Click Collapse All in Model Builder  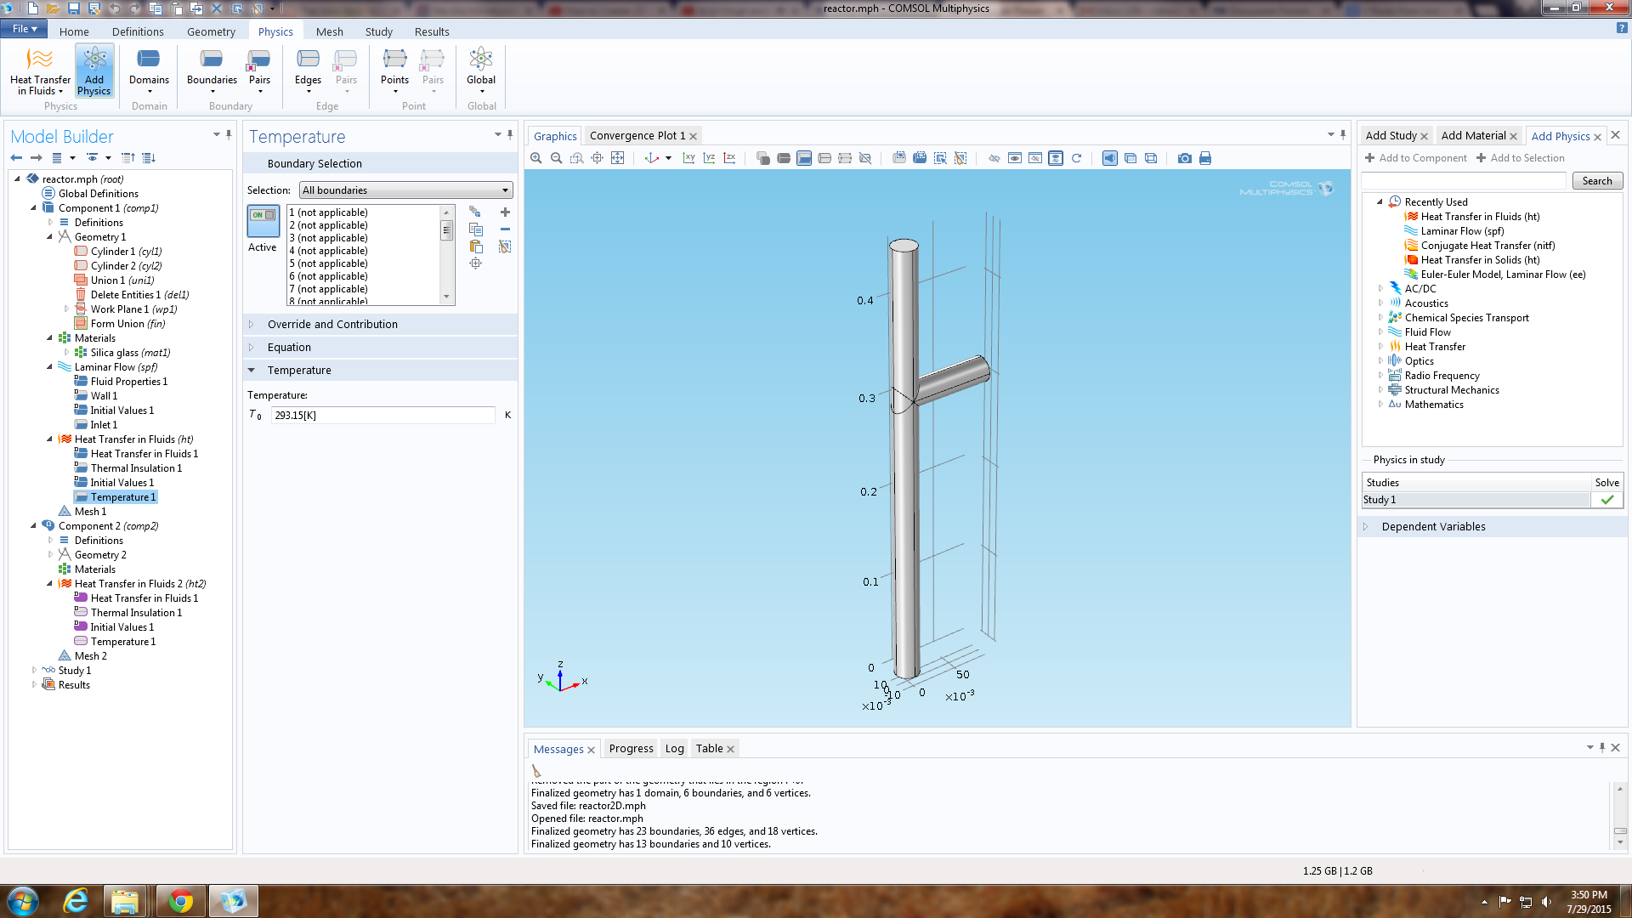[128, 158]
